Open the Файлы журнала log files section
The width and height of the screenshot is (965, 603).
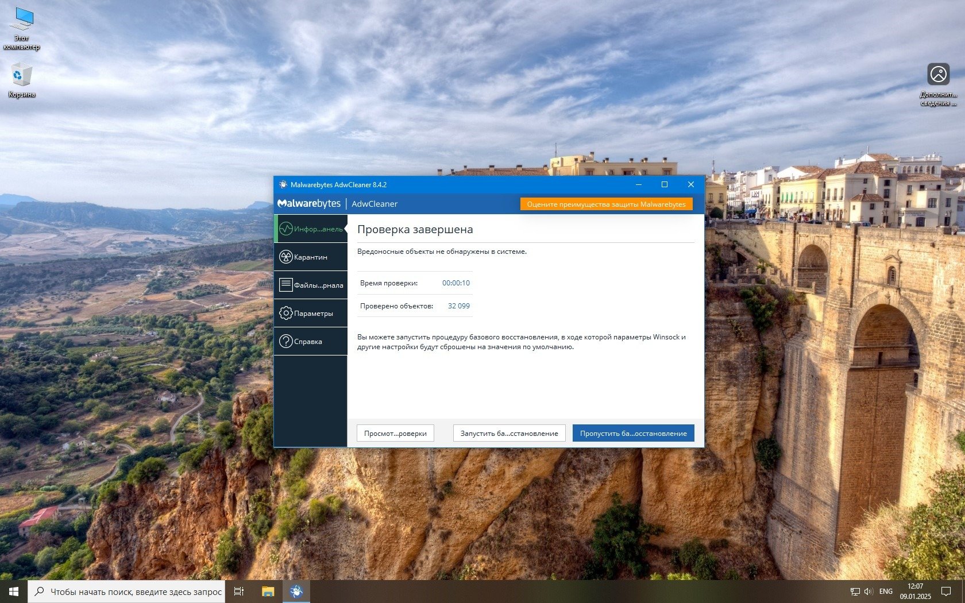pos(311,285)
